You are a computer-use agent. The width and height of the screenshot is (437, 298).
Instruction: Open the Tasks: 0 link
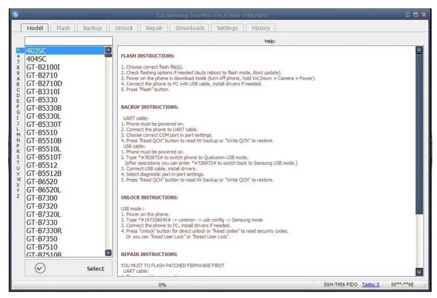371,284
